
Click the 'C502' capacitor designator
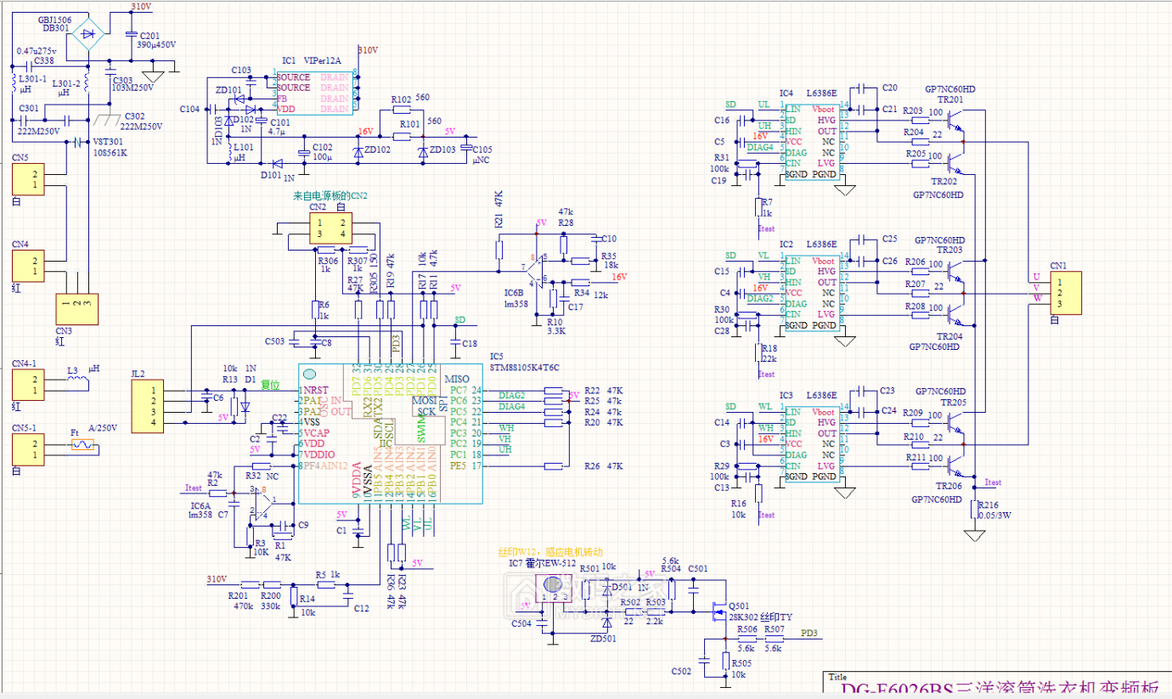[x=680, y=671]
